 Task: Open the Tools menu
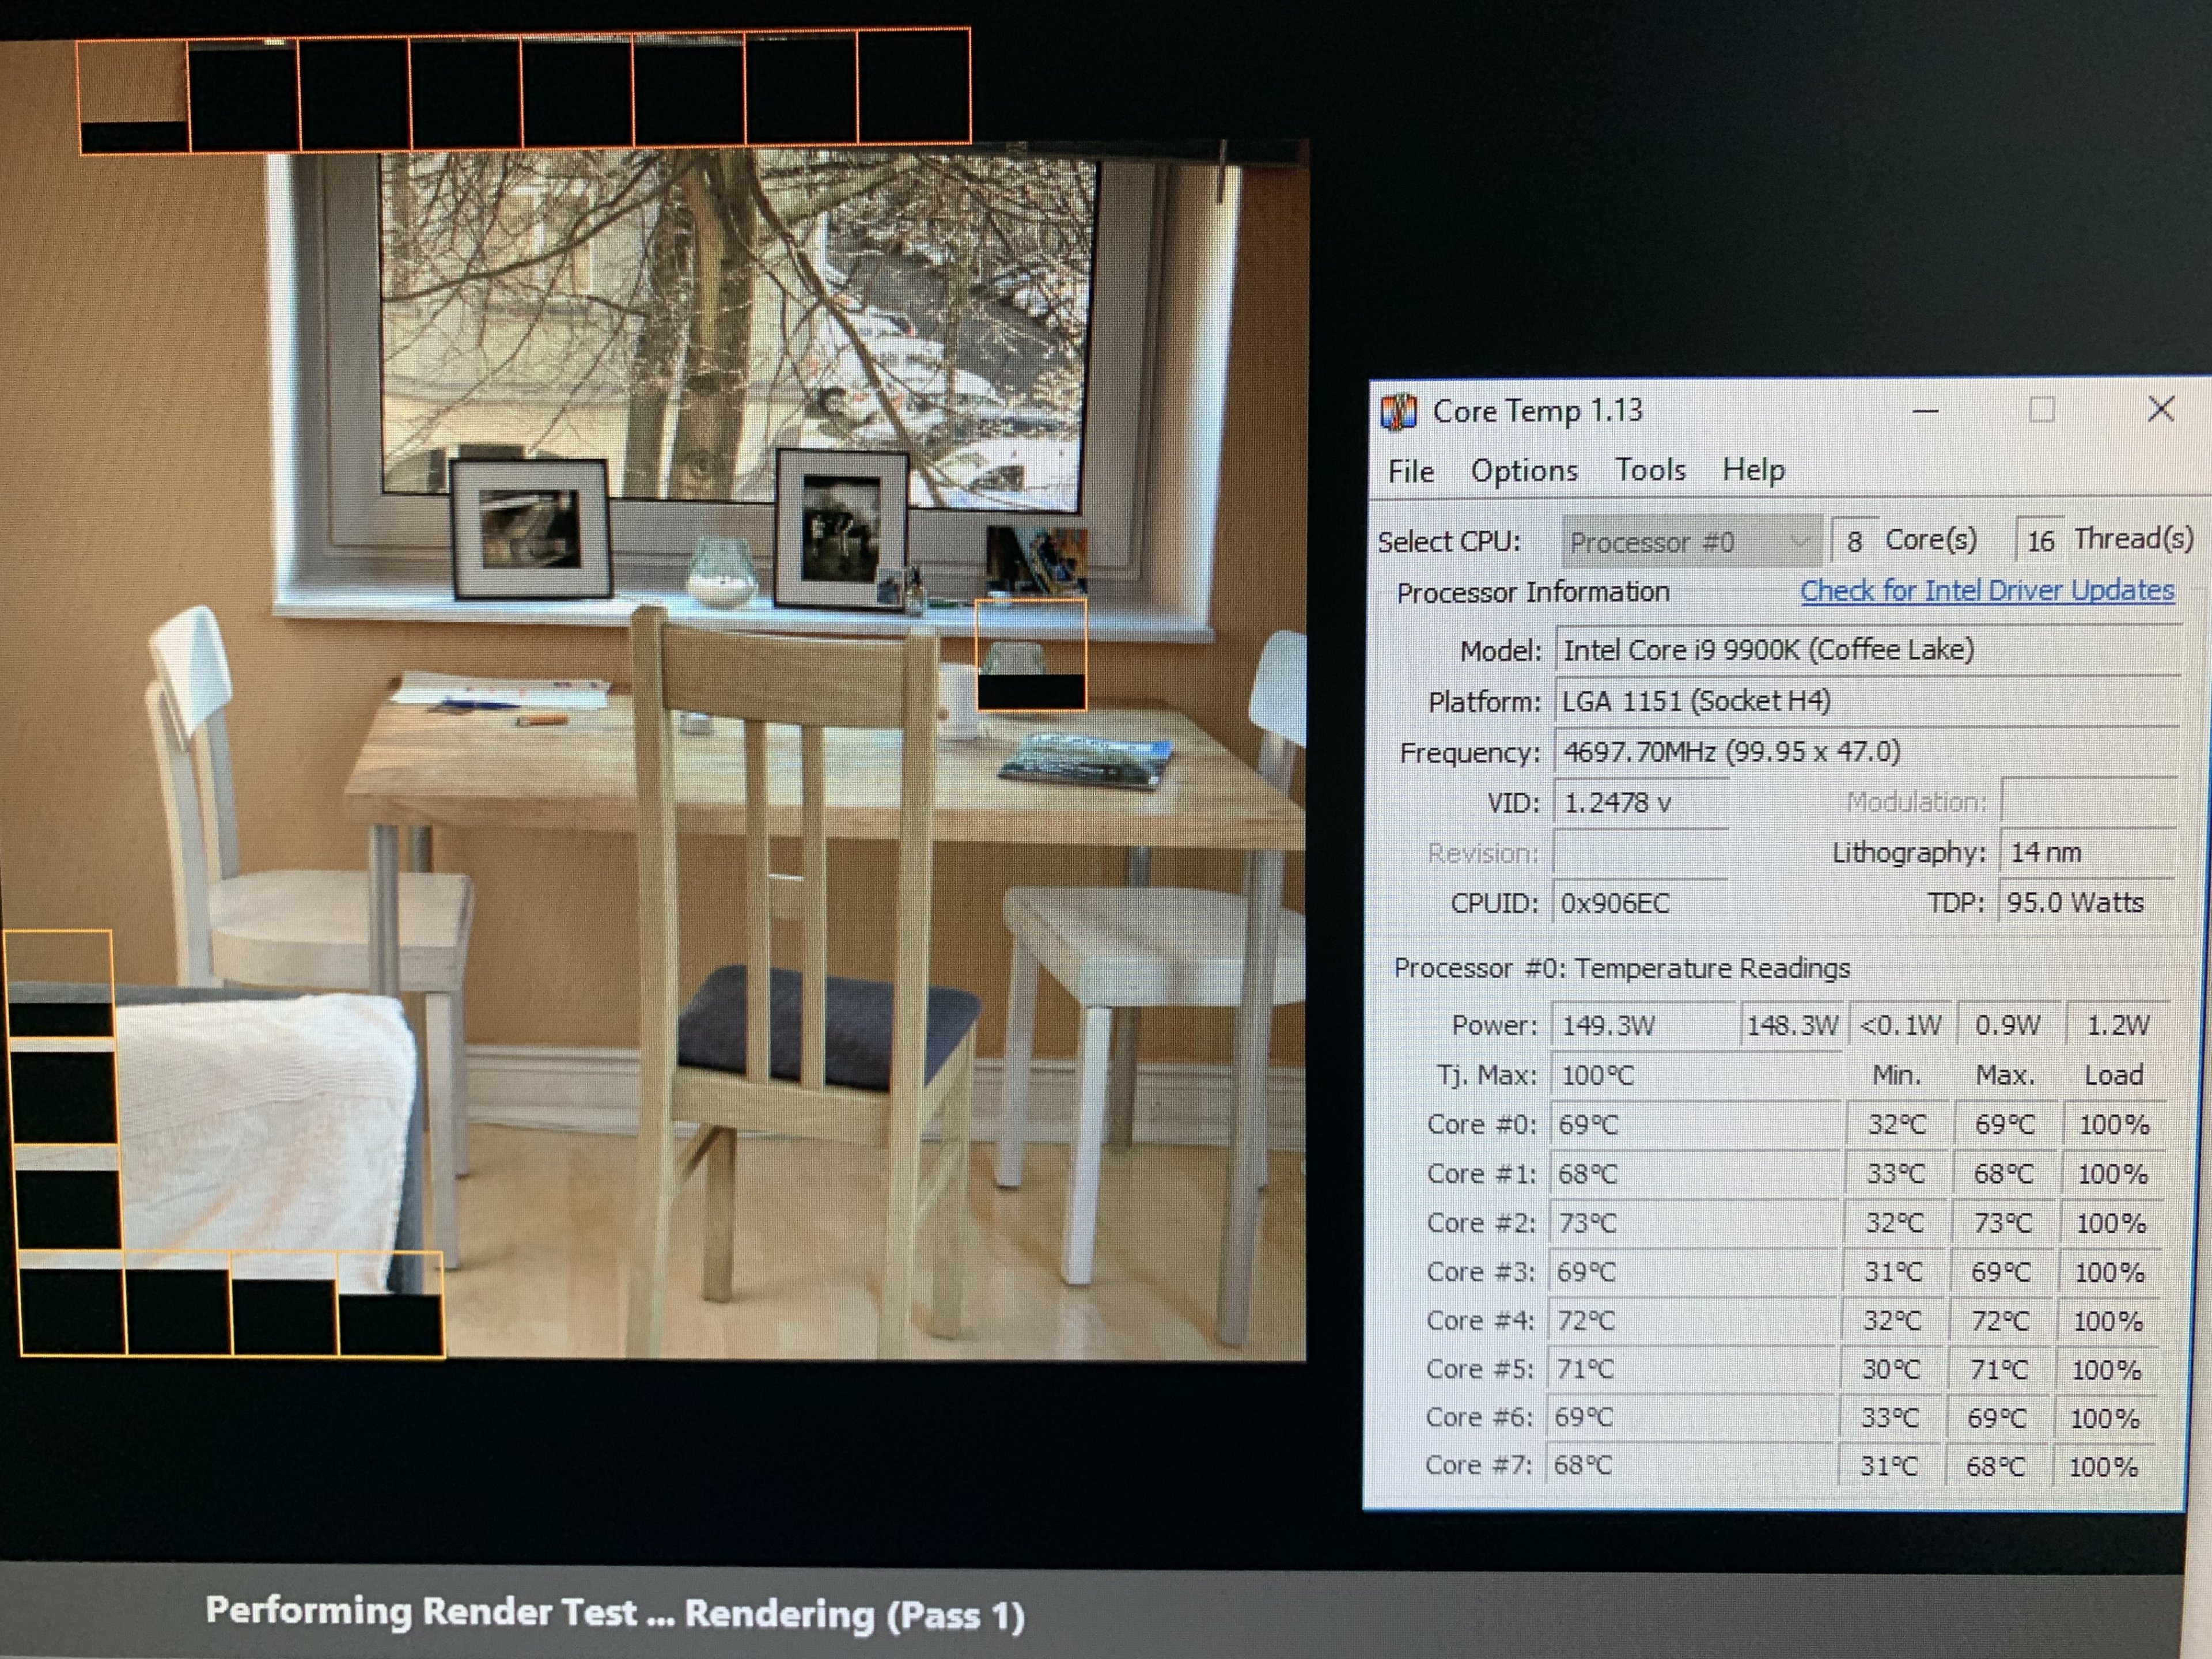point(1650,469)
